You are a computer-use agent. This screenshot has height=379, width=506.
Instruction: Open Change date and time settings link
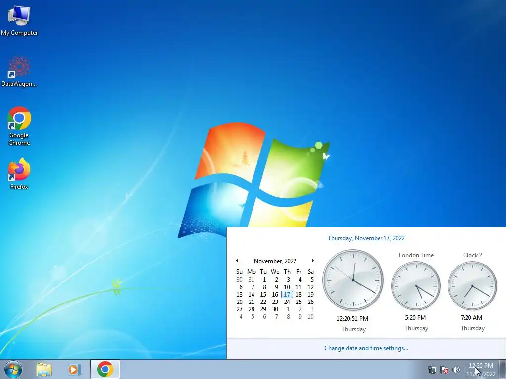coord(366,348)
